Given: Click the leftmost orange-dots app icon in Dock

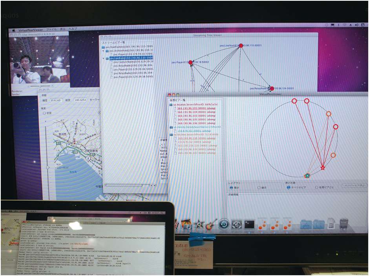Looking at the screenshot, I should click(x=262, y=225).
